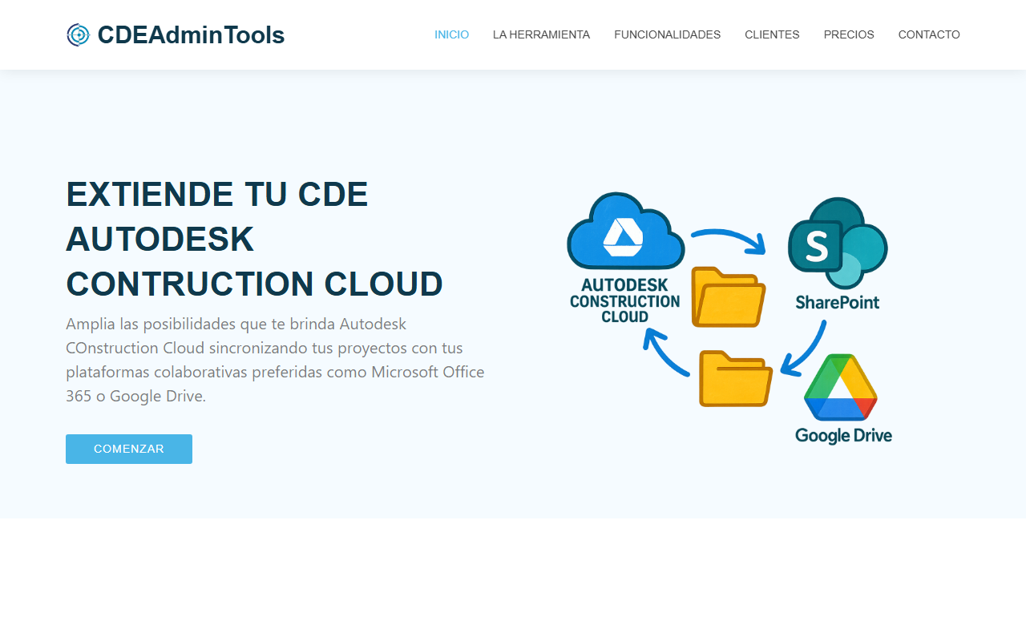Open the LA HERRAMIENTA menu item
The image size is (1026, 641).
point(541,34)
